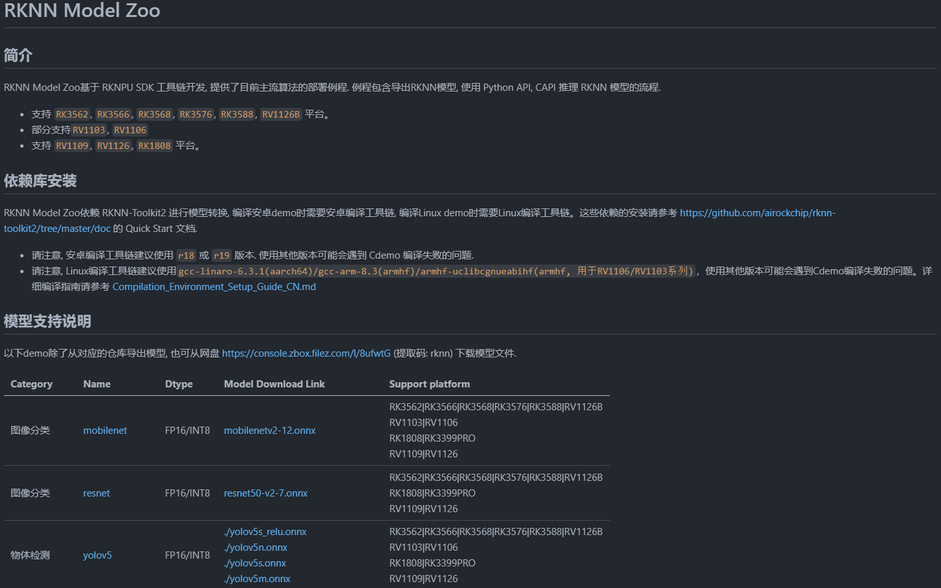Open Compilation_Environment_Setup_Guide_CN.md link

pos(214,287)
